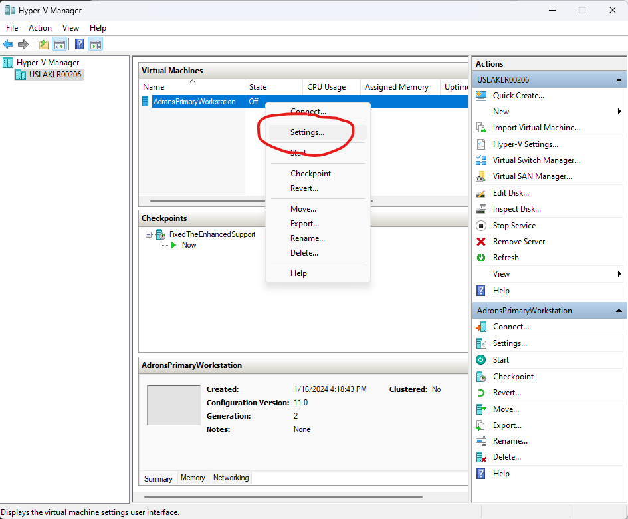Choose Checkpoint from the context menu
Viewport: 628px width, 519px height.
click(x=318, y=173)
